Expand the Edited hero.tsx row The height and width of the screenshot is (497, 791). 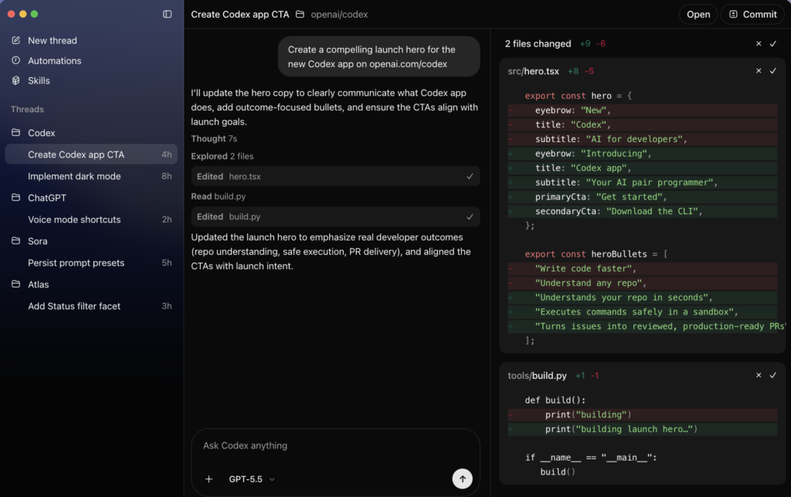335,176
